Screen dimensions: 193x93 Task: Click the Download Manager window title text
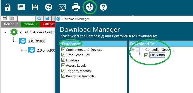(76, 19)
